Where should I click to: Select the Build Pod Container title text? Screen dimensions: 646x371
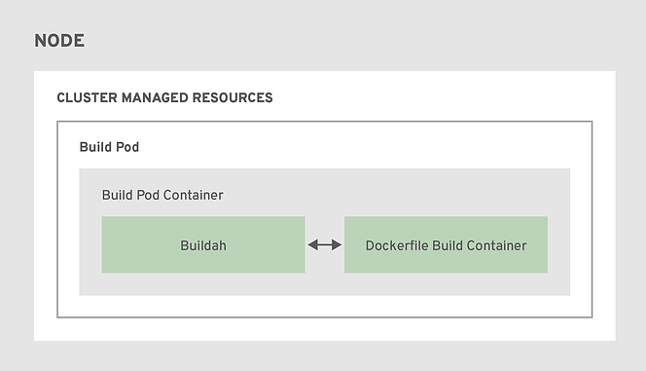[x=162, y=195]
